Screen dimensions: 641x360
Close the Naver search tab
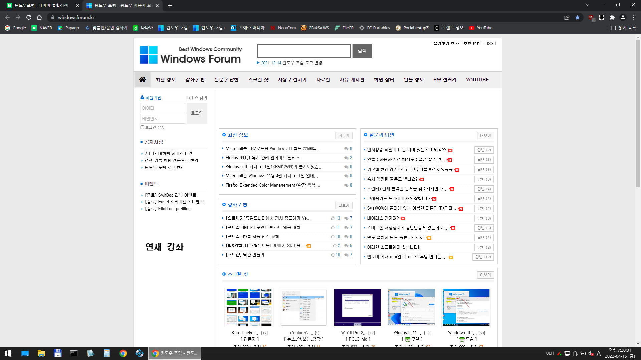pos(77,6)
